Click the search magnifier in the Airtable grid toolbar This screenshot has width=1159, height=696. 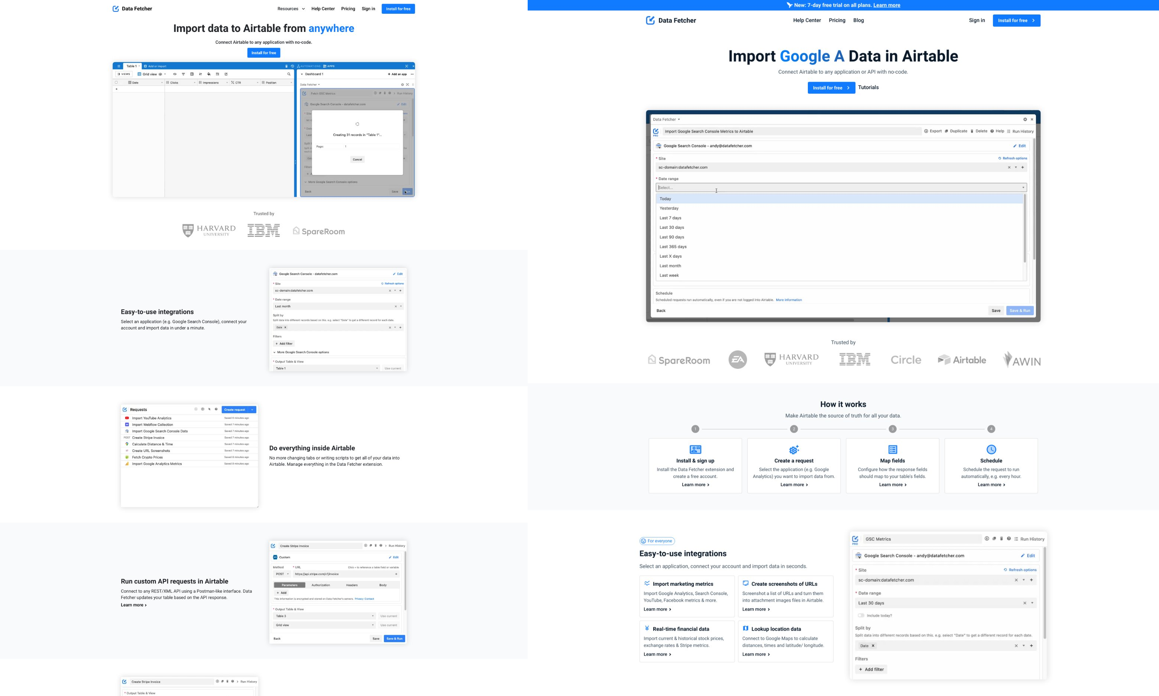pyautogui.click(x=289, y=74)
